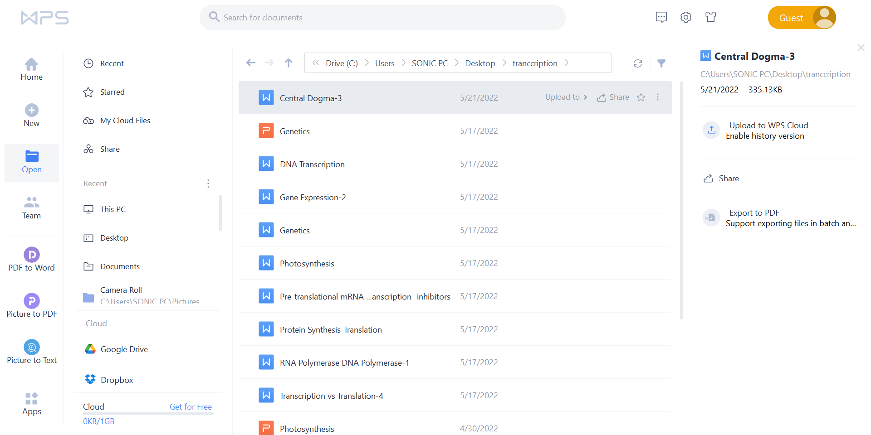The height and width of the screenshot is (435, 871).
Task: Click the refresh folder icon
Action: (x=637, y=63)
